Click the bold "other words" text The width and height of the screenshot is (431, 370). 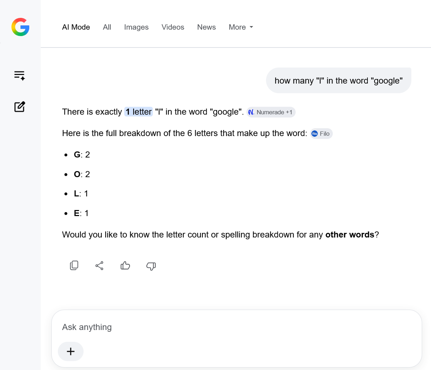350,235
